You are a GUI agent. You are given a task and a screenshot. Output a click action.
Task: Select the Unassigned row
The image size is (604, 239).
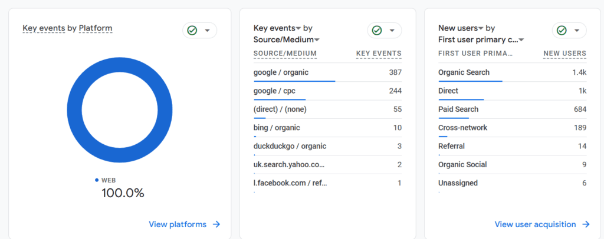513,183
